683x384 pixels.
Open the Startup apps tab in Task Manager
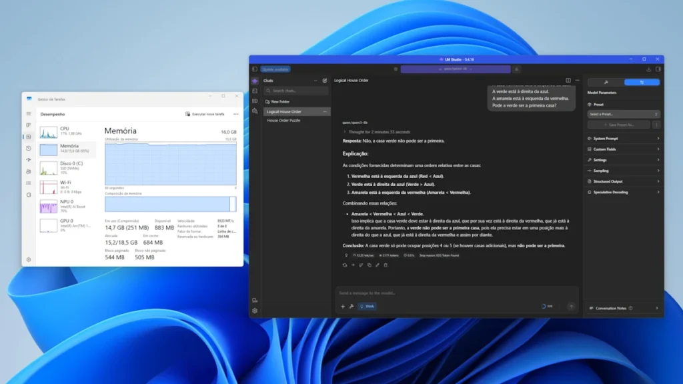(29, 160)
